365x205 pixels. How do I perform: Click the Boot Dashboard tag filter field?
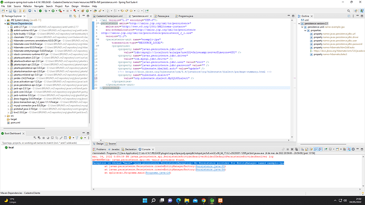pyautogui.click(x=45, y=143)
